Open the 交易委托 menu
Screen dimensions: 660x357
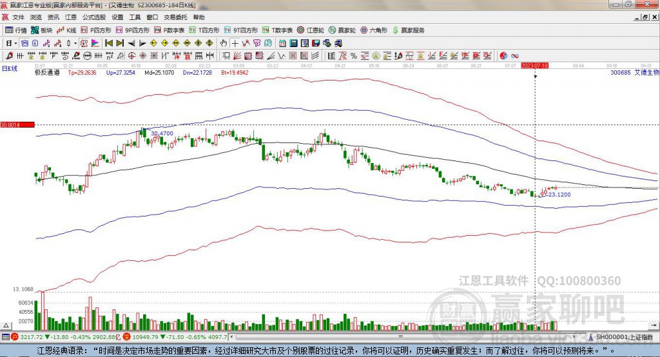[175, 17]
